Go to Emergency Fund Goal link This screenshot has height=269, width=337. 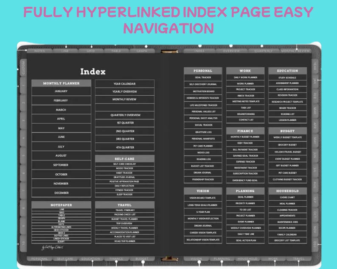[x=245, y=180]
